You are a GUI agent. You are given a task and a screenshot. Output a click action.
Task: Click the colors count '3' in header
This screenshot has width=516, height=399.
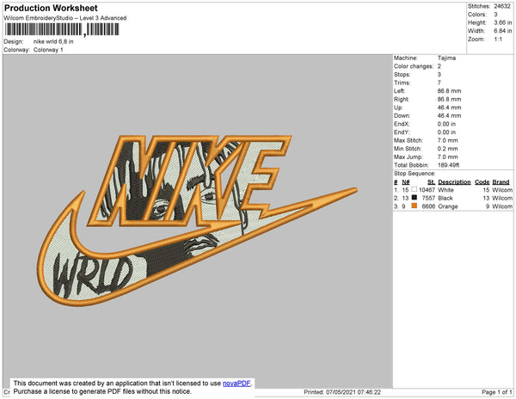click(x=495, y=15)
